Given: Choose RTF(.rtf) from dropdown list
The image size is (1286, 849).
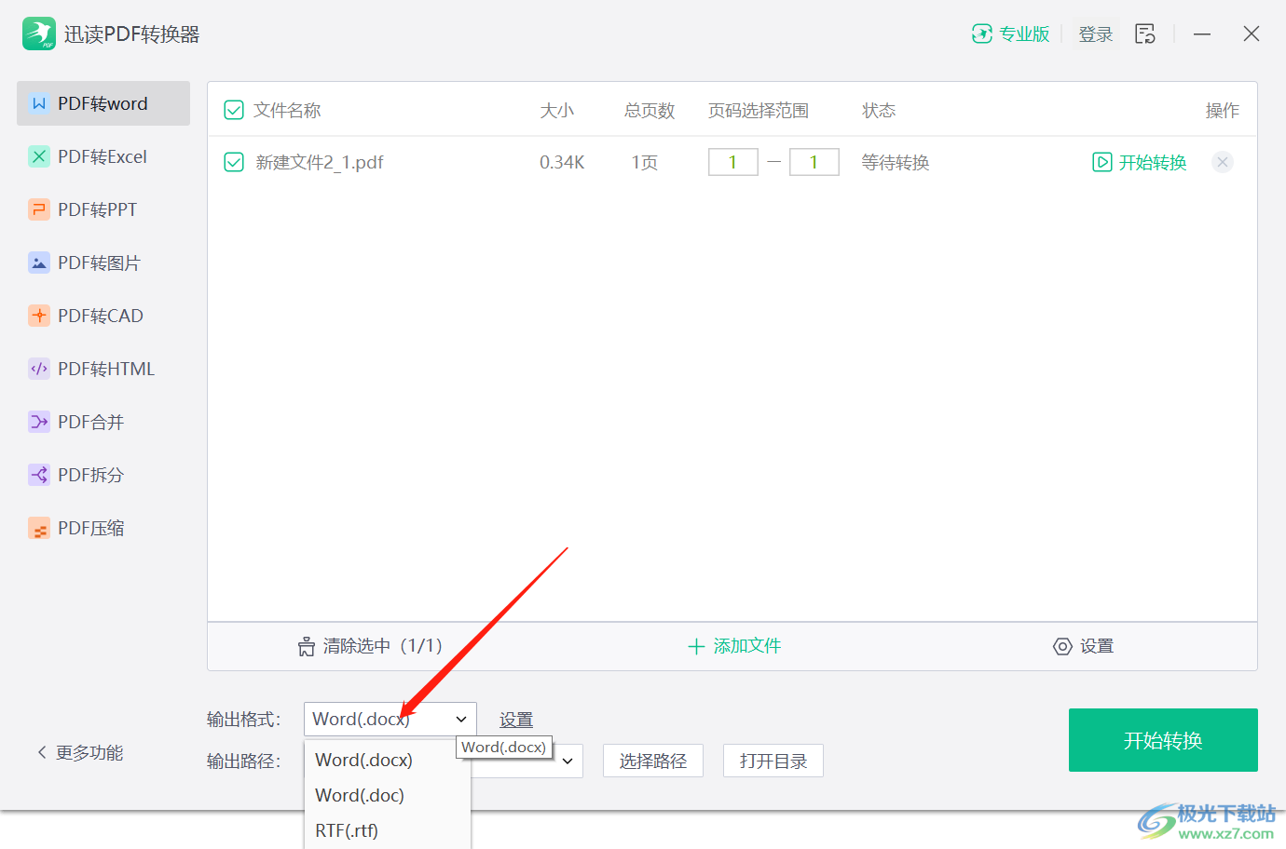Looking at the screenshot, I should [x=388, y=830].
